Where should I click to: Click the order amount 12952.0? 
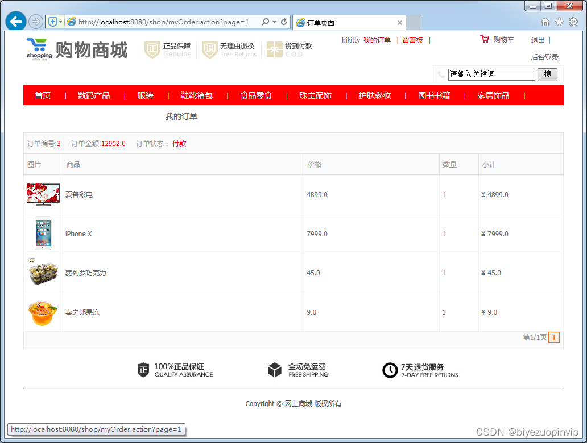113,144
